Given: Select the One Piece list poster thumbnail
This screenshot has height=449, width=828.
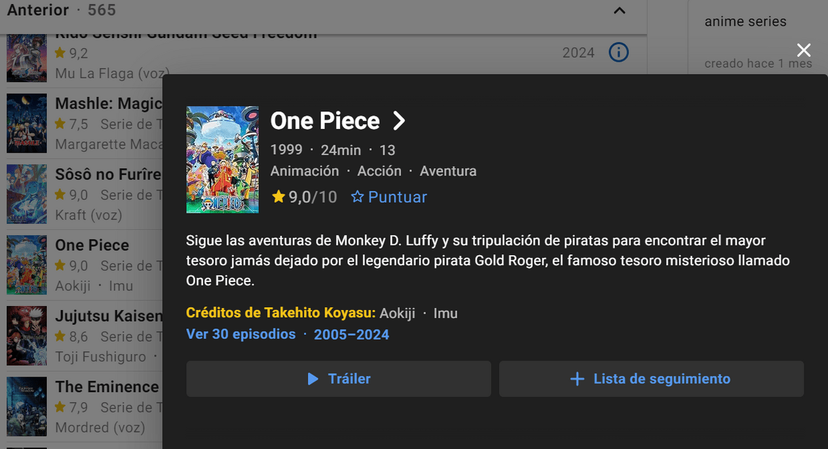Looking at the screenshot, I should coord(26,265).
